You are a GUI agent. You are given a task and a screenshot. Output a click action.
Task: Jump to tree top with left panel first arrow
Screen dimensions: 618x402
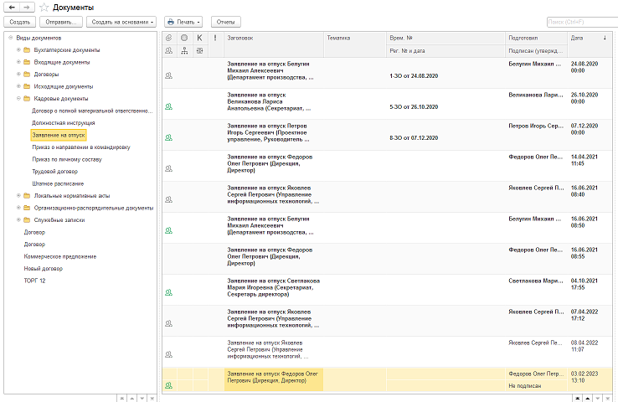[121, 399]
